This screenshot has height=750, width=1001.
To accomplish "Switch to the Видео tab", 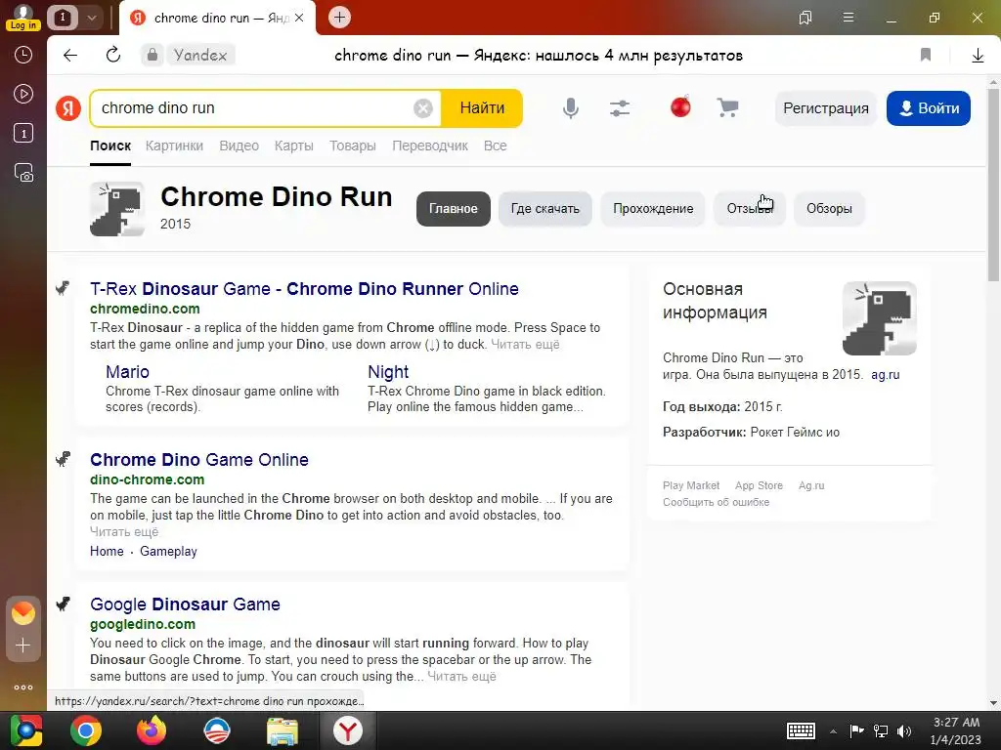I will click(x=239, y=146).
